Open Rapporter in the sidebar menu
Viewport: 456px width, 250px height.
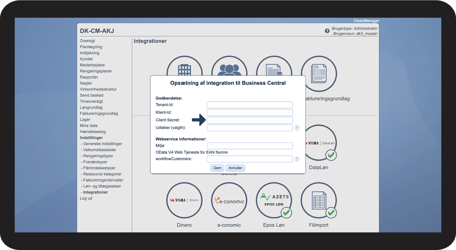tap(89, 77)
